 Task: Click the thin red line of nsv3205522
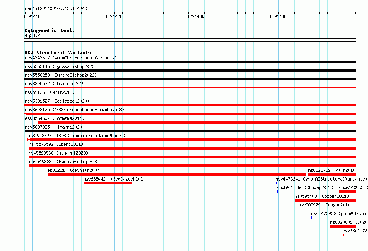pos(190,87)
